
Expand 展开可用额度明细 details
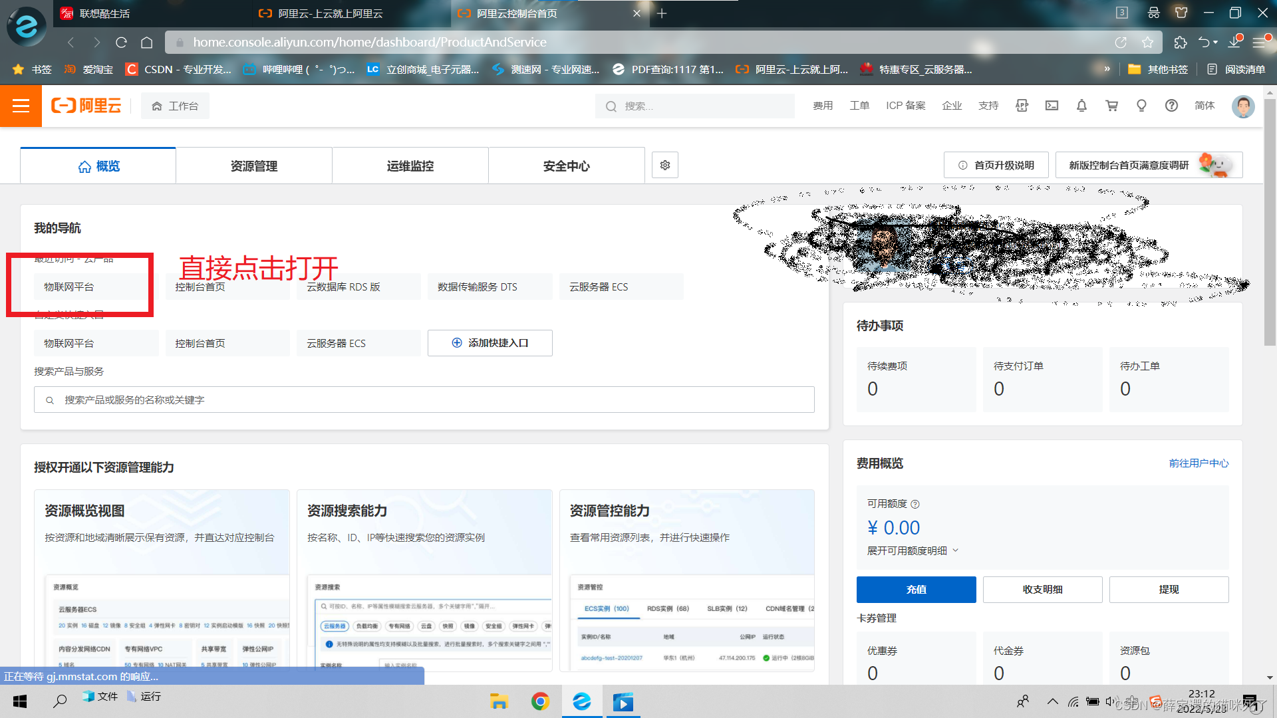coord(913,550)
